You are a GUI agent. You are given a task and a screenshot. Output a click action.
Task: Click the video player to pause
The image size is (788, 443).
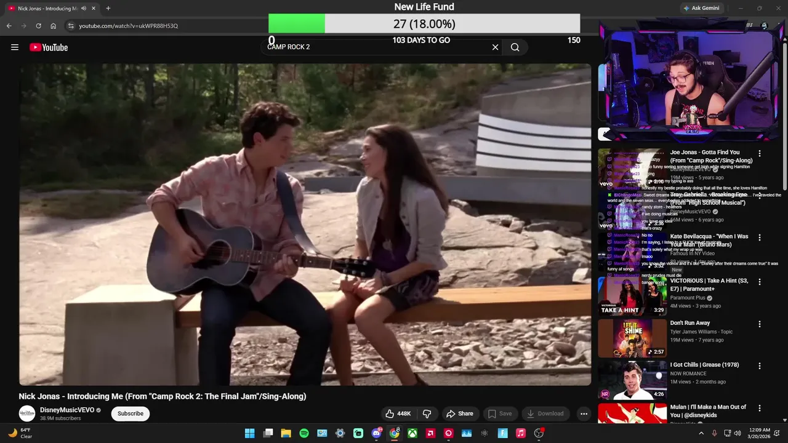point(305,225)
